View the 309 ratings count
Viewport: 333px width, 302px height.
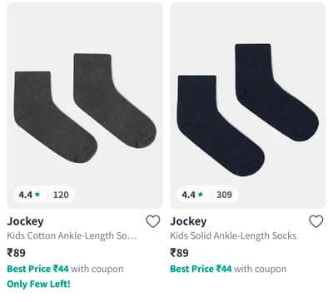click(224, 195)
